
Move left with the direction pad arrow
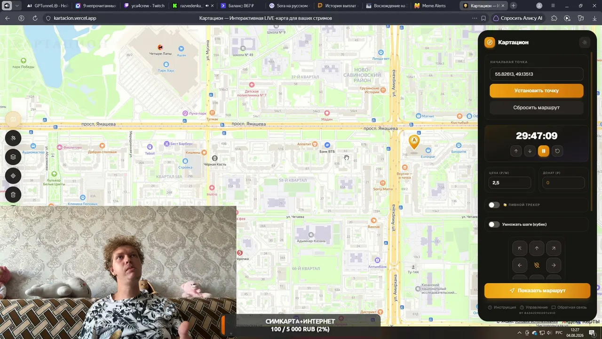click(x=520, y=265)
